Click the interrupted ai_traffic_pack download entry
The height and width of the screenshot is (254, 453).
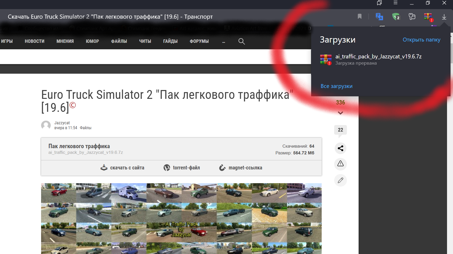click(378, 59)
